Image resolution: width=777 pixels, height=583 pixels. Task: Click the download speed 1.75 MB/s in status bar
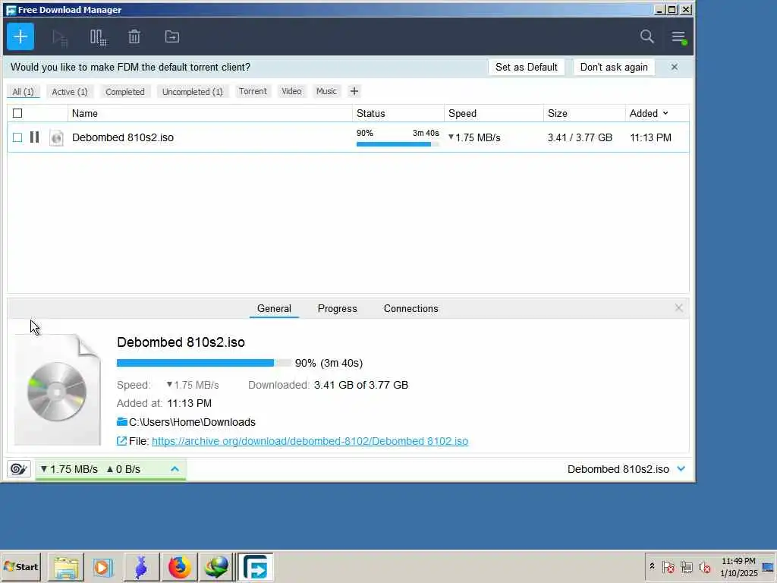point(69,469)
